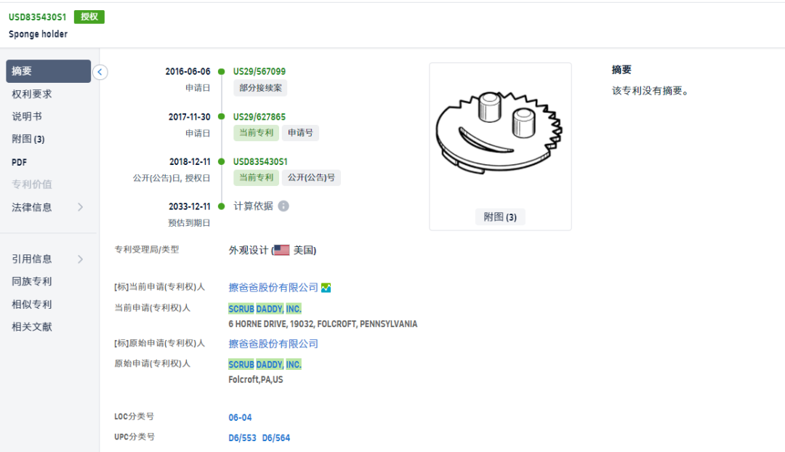This screenshot has width=785, height=452.
Task: Open publication number USD835430S1 in the timeline
Action: pos(260,161)
